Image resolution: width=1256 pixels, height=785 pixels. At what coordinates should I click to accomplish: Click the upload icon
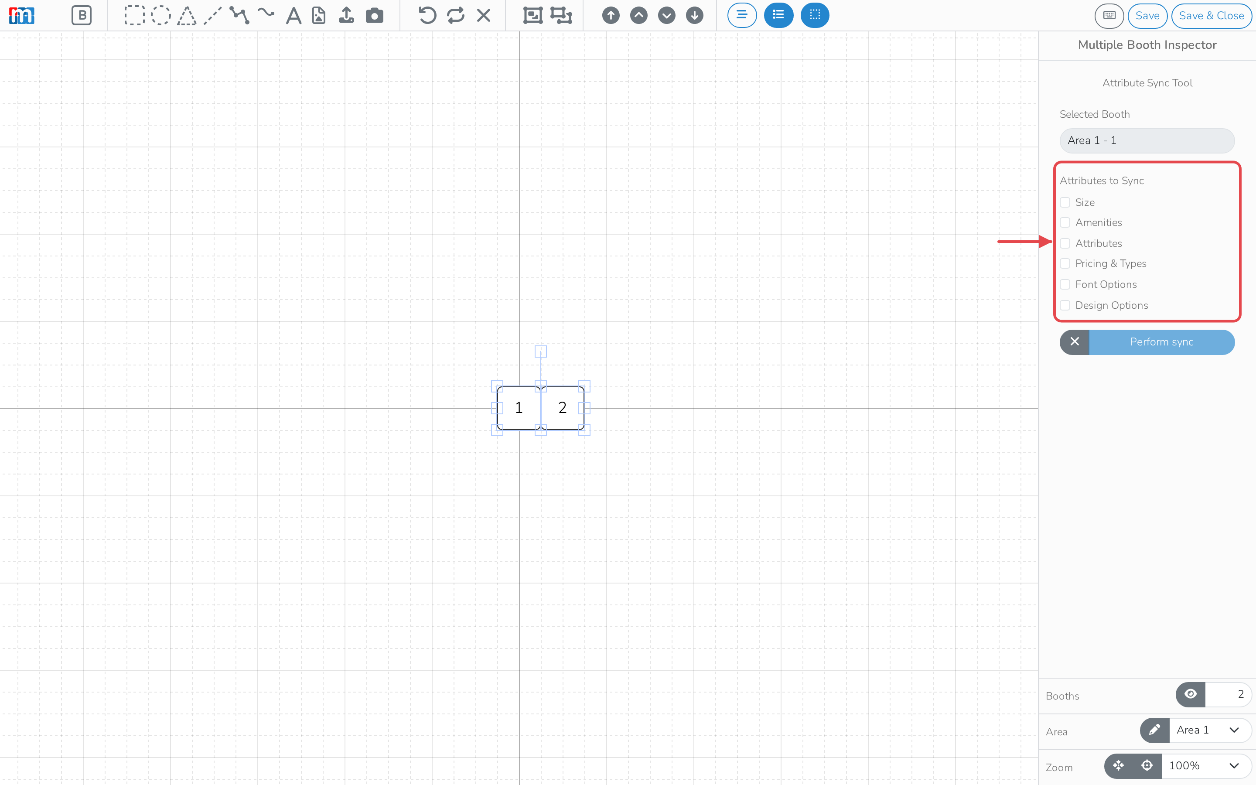coord(346,16)
